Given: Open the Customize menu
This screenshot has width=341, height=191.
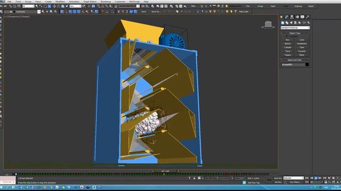Looking at the screenshot, I should [x=120, y=2].
